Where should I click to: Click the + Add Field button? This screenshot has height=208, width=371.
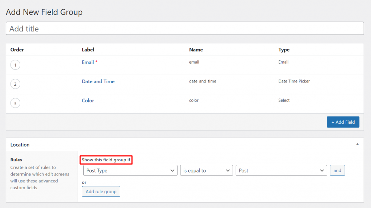pyautogui.click(x=343, y=122)
